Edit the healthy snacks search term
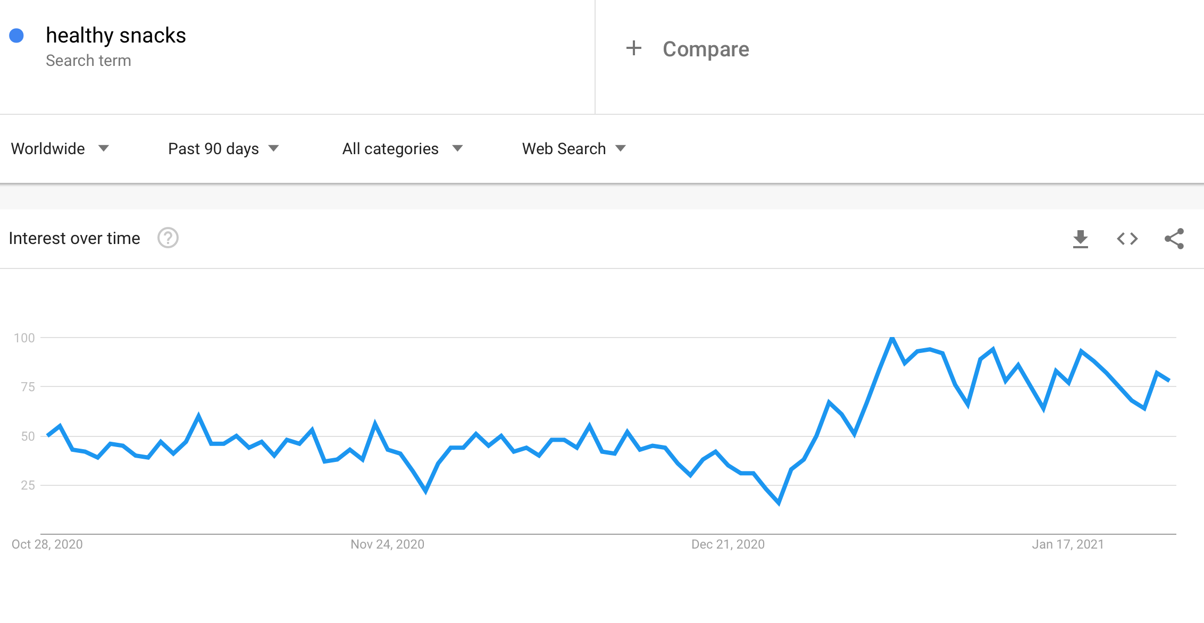1204x623 pixels. tap(116, 35)
